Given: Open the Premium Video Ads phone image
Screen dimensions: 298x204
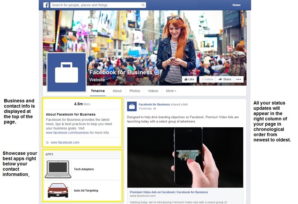Looking at the screenshot, I should [185, 157].
